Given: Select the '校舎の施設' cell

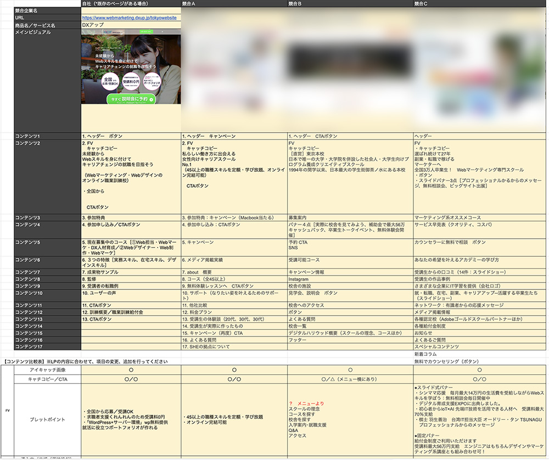Looking at the screenshot, I should click(350, 286).
